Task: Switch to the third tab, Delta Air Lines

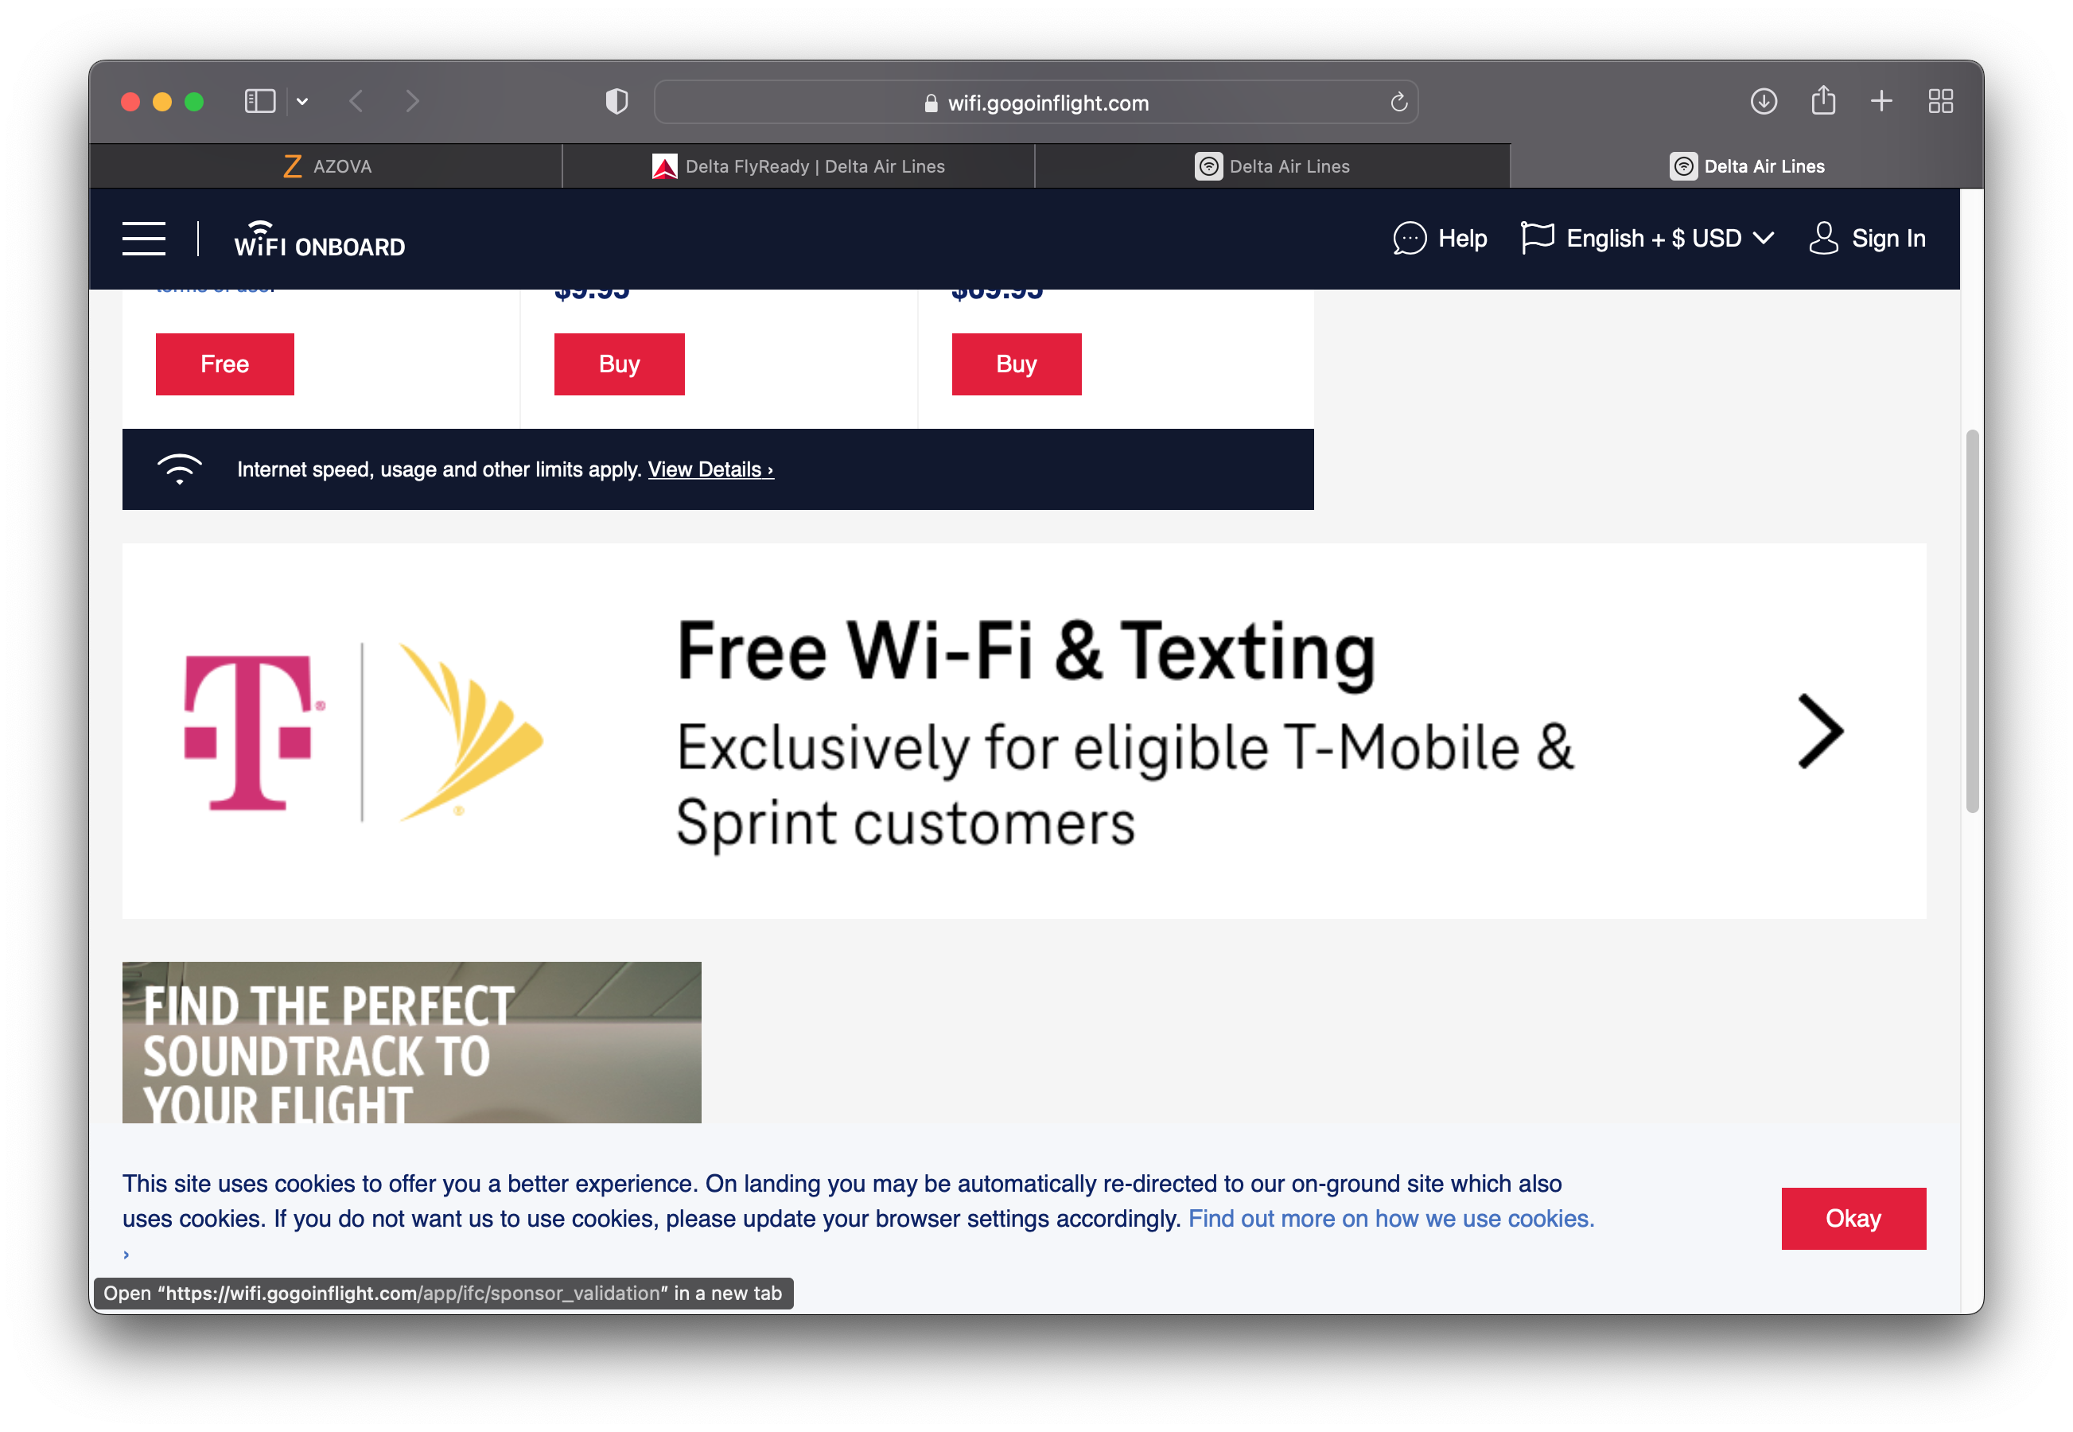Action: (1272, 166)
